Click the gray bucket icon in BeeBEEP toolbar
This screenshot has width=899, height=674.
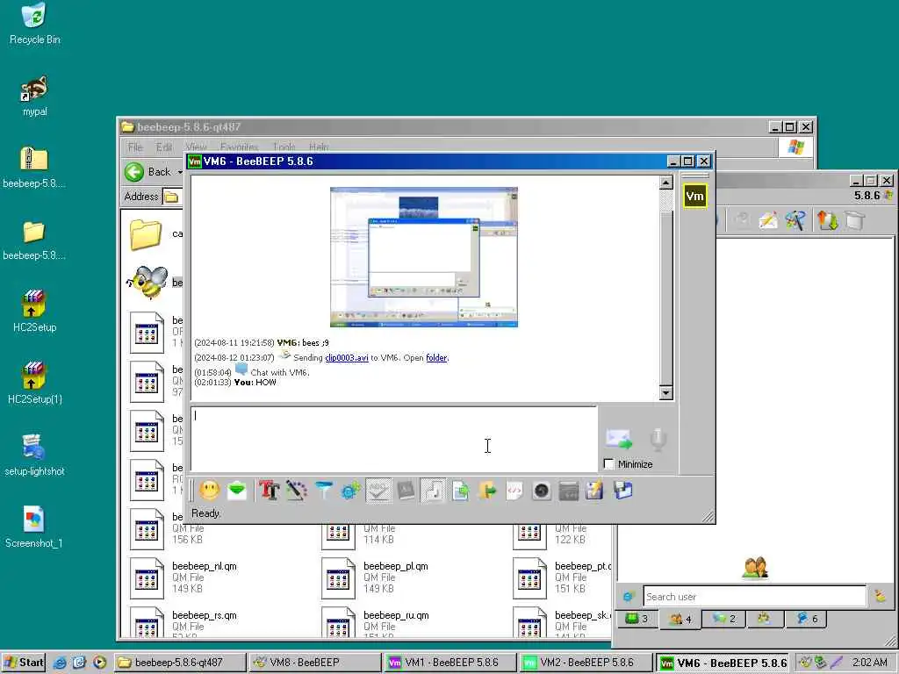[x=854, y=220]
